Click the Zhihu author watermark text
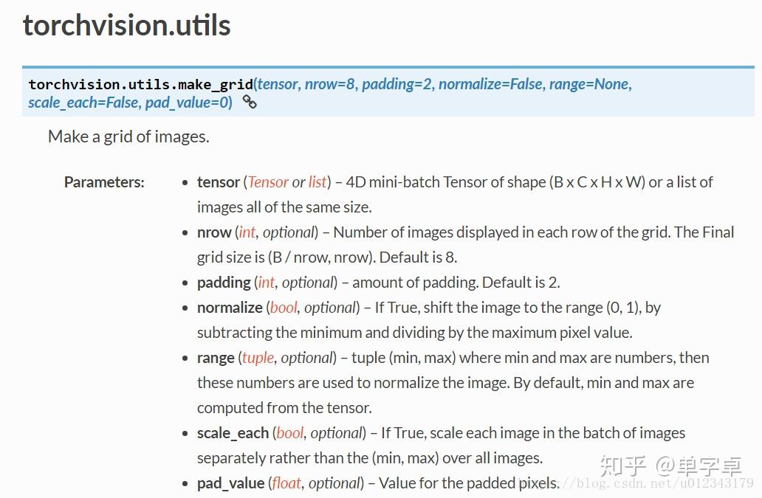The height and width of the screenshot is (498, 762). click(670, 466)
